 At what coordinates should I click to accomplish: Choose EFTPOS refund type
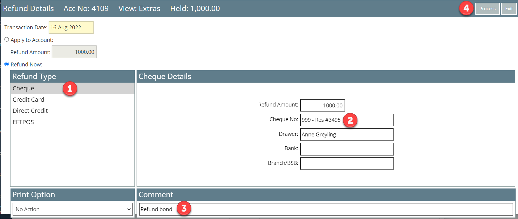click(x=23, y=122)
